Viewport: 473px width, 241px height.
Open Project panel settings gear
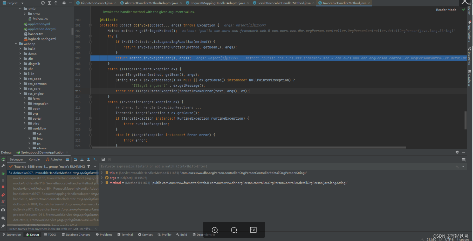coord(64,3)
